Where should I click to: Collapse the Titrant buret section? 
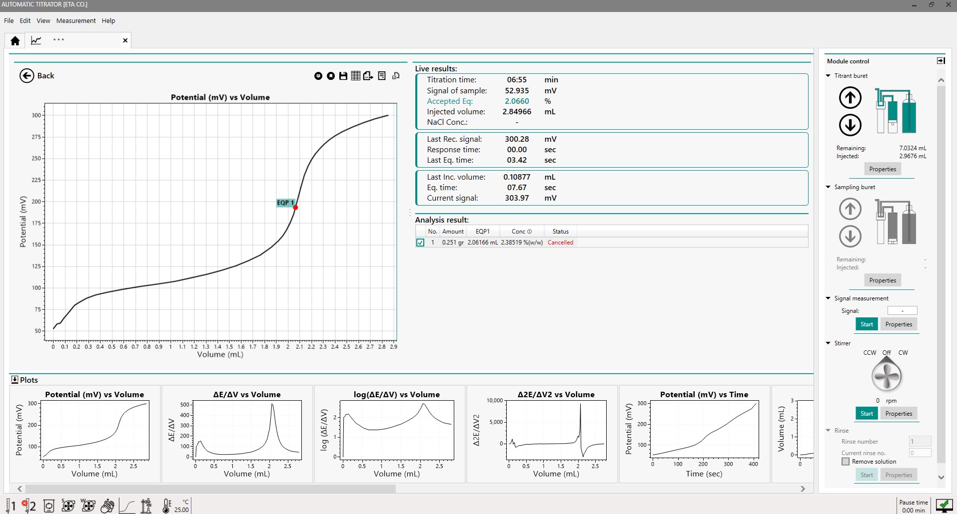coord(828,76)
